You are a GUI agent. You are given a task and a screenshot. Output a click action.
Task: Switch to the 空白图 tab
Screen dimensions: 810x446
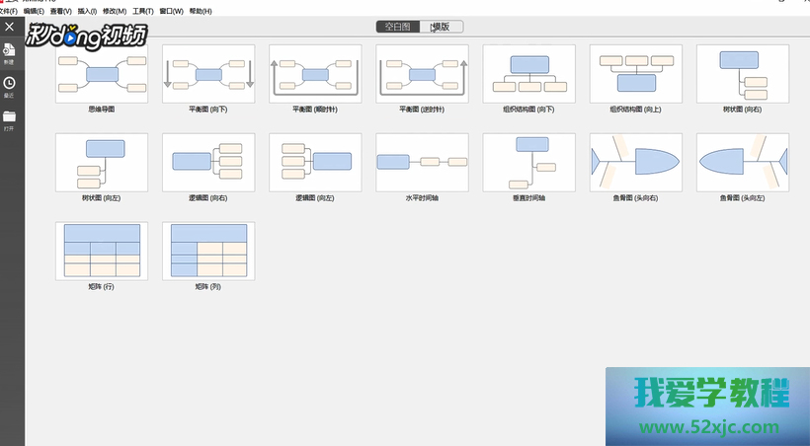(398, 27)
